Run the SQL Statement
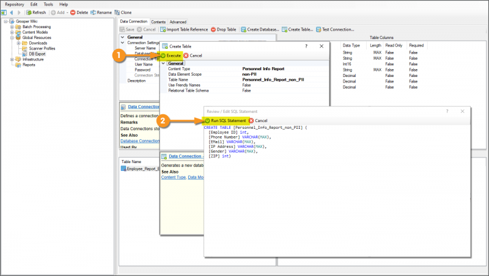The height and width of the screenshot is (276, 489). click(225, 121)
